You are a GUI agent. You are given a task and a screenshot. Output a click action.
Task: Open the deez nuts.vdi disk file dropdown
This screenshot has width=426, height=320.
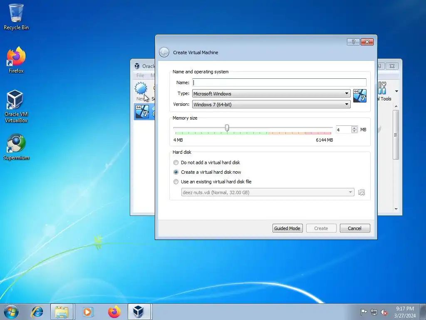267,192
